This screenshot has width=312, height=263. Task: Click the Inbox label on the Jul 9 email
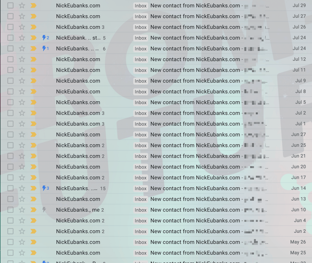click(x=140, y=81)
